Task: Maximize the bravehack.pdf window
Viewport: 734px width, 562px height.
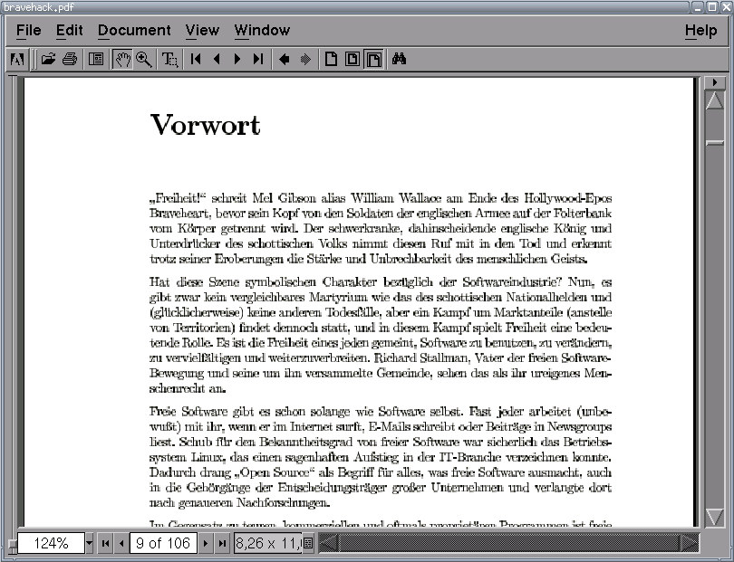Action: point(712,7)
